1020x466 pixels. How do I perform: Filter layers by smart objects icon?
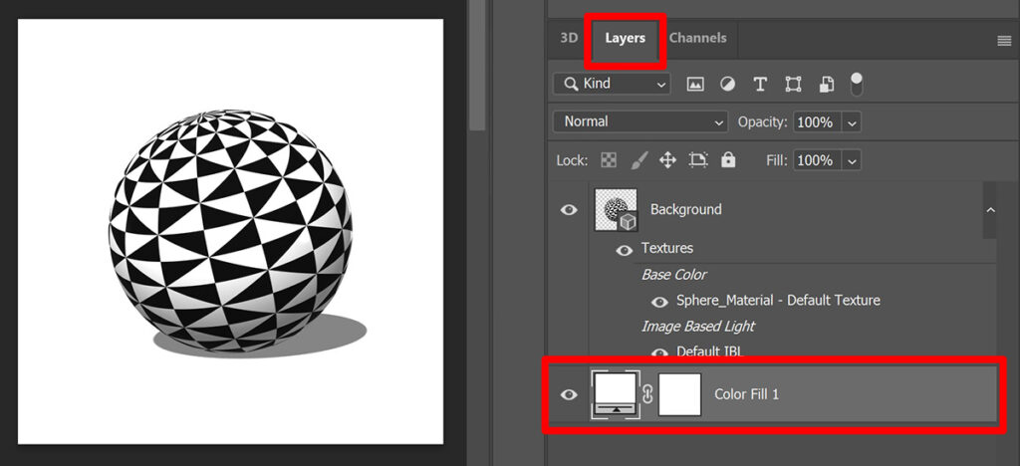[x=826, y=84]
